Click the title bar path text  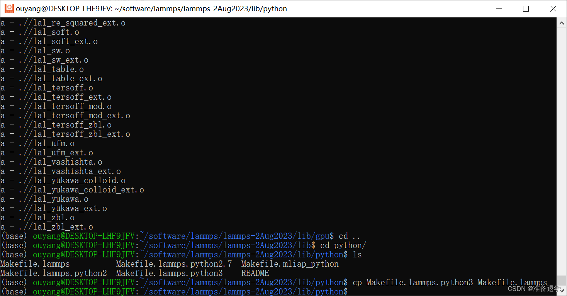coord(151,8)
